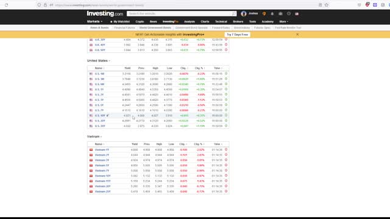Sort the Vietnam table by Name
The height and width of the screenshot is (219, 390).
(99, 144)
